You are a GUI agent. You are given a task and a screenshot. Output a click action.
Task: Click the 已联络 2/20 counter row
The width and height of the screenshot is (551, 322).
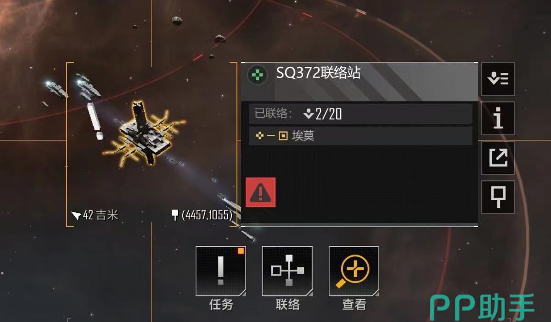pyautogui.click(x=360, y=114)
